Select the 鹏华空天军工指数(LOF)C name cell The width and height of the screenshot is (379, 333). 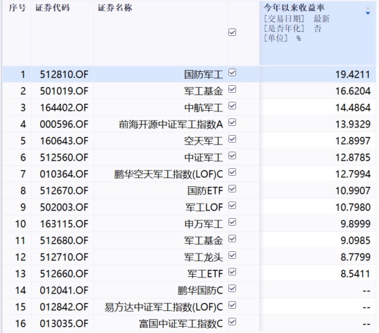[x=169, y=174]
